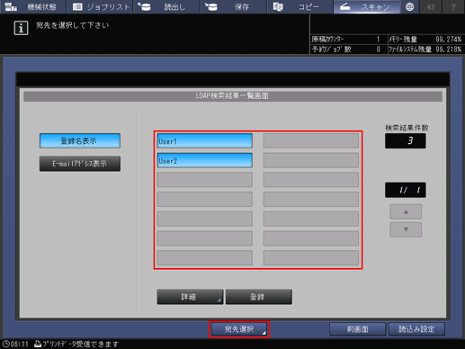Click the machine status icon in the 機械状態 tab

pos(11,7)
